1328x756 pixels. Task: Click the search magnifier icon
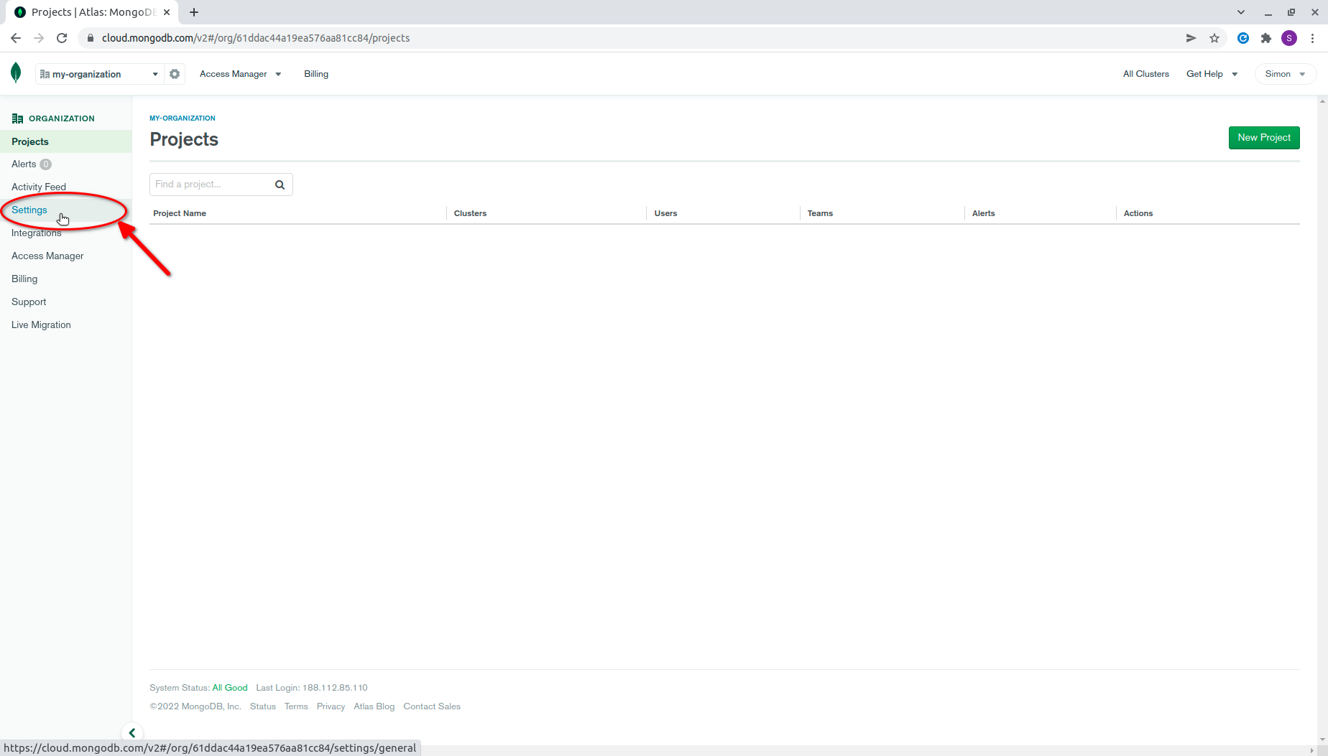point(280,185)
